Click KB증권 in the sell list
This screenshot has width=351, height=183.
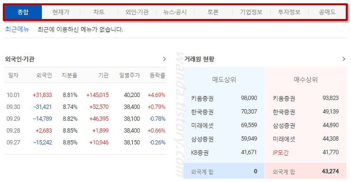(x=200, y=153)
